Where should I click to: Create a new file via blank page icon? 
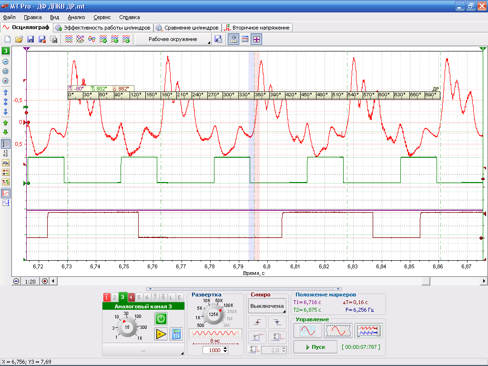[8, 39]
